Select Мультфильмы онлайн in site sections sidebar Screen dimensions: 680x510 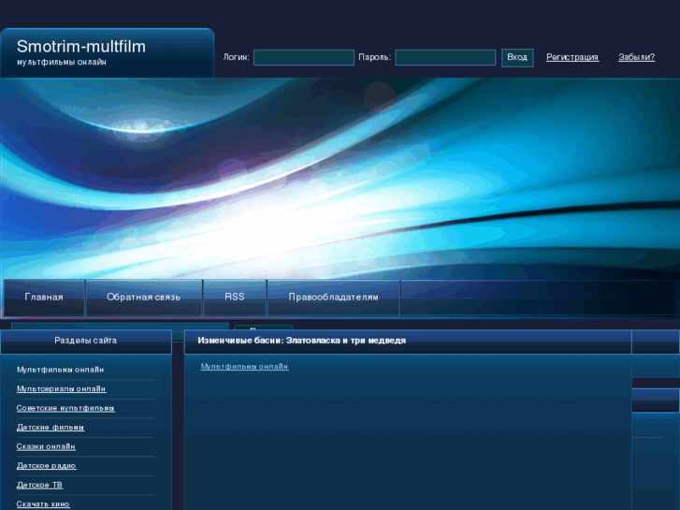point(60,370)
